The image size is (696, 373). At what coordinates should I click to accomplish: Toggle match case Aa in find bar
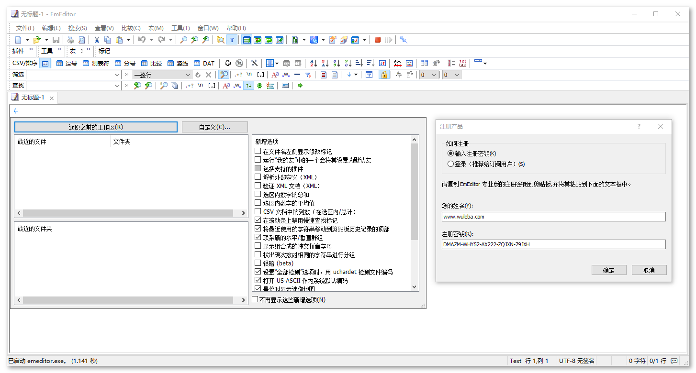coord(226,86)
